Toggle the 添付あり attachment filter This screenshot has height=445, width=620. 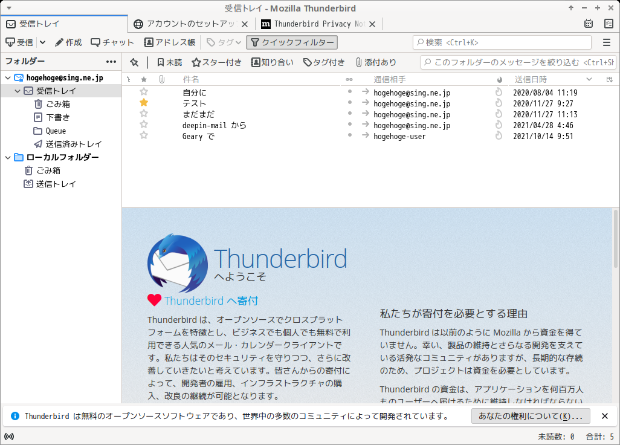pos(376,62)
